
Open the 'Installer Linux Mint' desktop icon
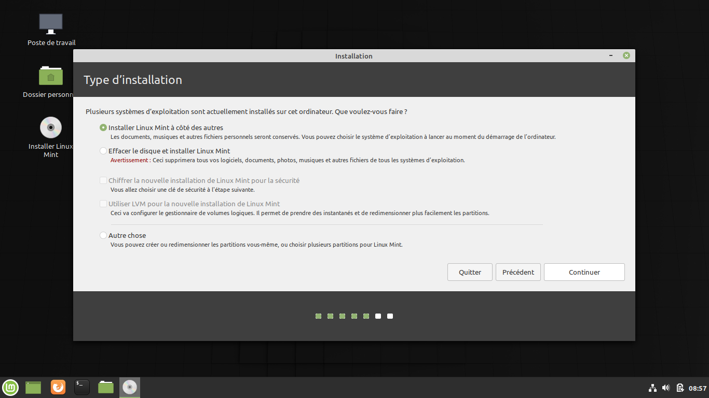pyautogui.click(x=50, y=127)
